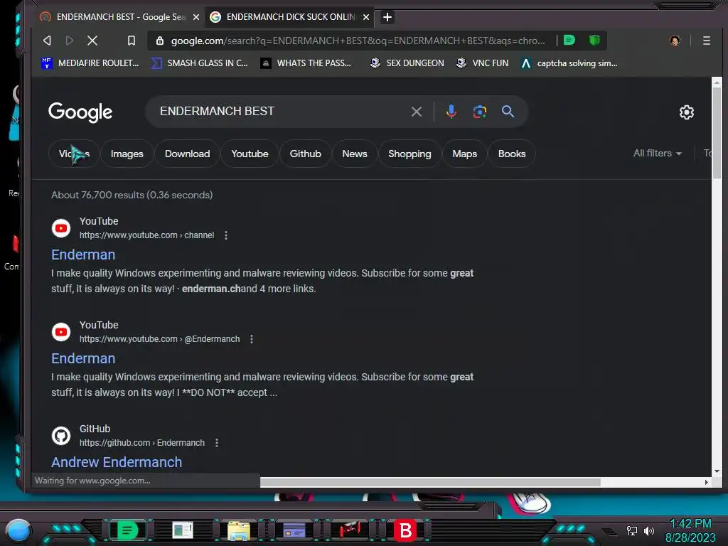The width and height of the screenshot is (728, 546).
Task: Open a new tab with the plus button
Action: coord(387,17)
